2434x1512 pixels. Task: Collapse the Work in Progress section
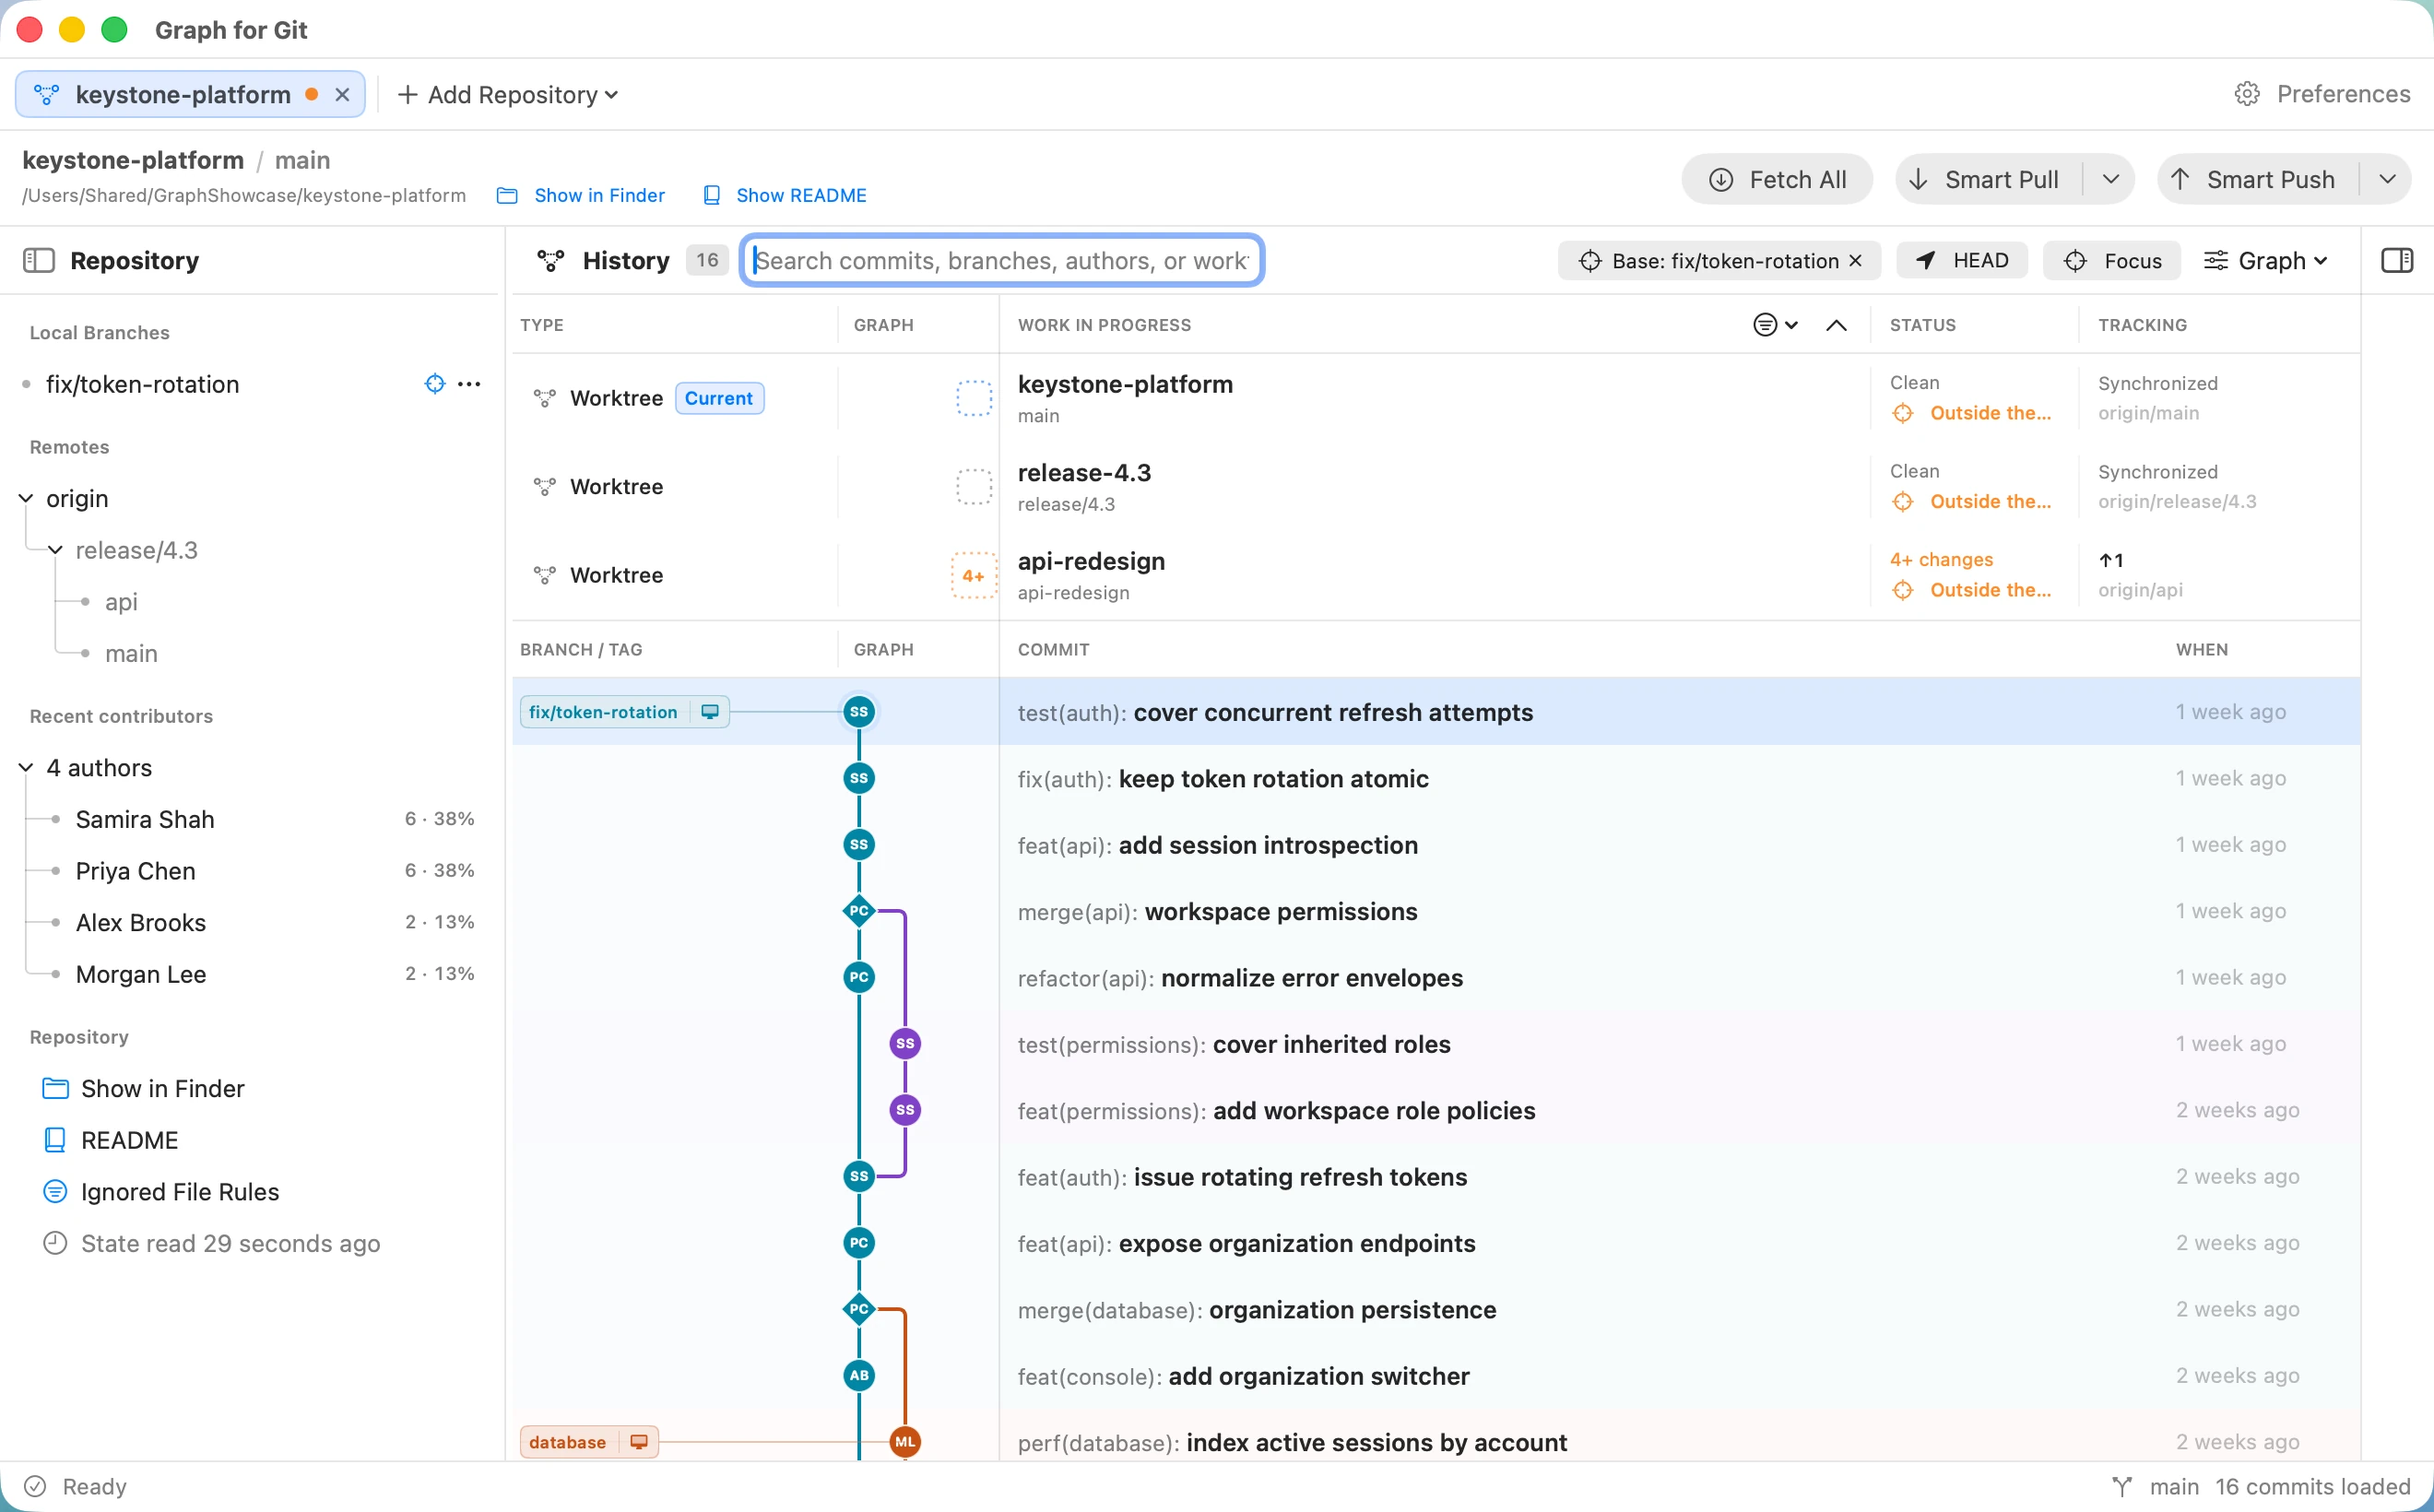click(x=1836, y=325)
